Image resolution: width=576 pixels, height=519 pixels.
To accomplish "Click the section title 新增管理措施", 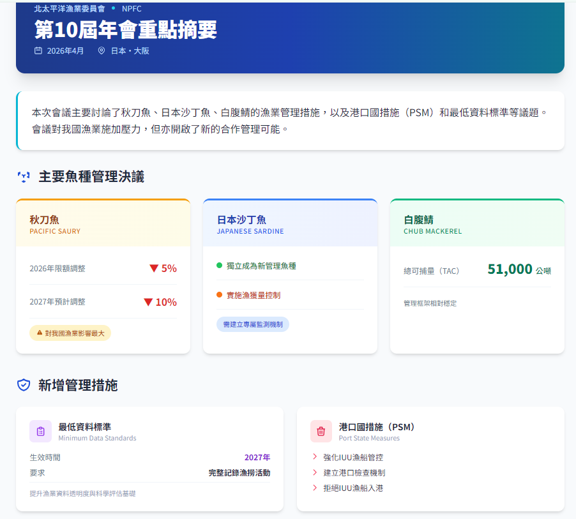I will point(79,386).
